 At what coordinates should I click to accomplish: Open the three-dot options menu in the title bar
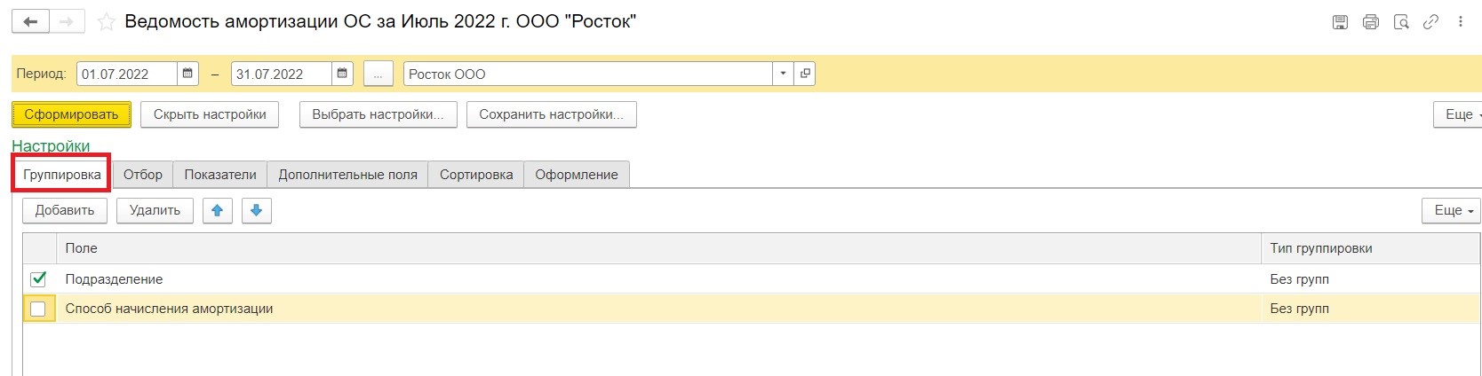[x=1460, y=22]
